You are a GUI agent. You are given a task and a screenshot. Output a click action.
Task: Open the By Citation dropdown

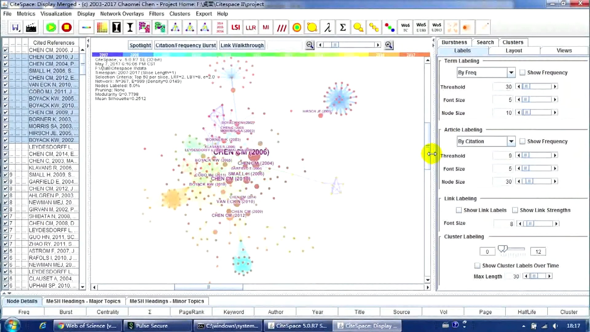[511, 141]
